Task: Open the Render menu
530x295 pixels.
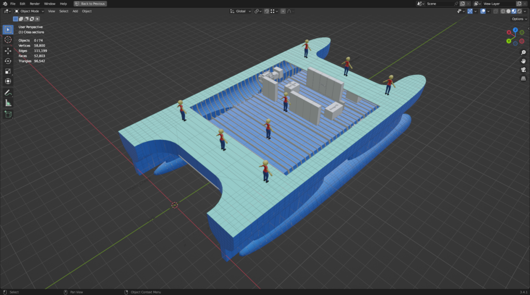Action: [x=35, y=4]
